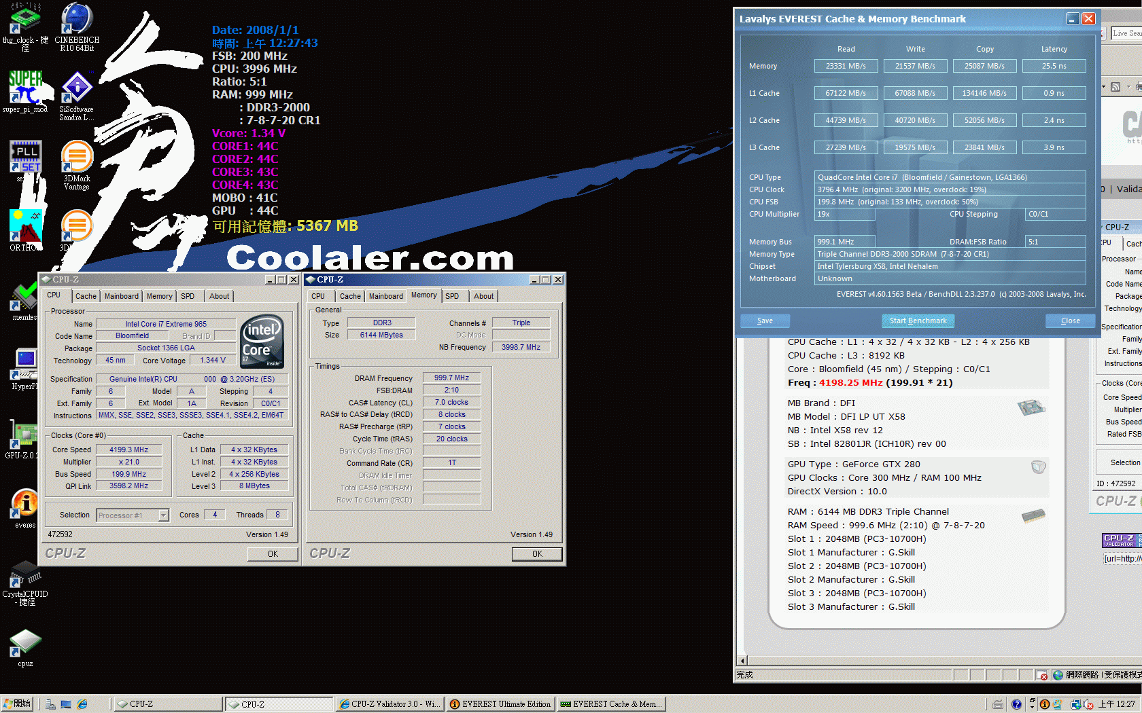Open SiSoftware Sandra desktop icon
The image size is (1142, 713).
point(77,96)
